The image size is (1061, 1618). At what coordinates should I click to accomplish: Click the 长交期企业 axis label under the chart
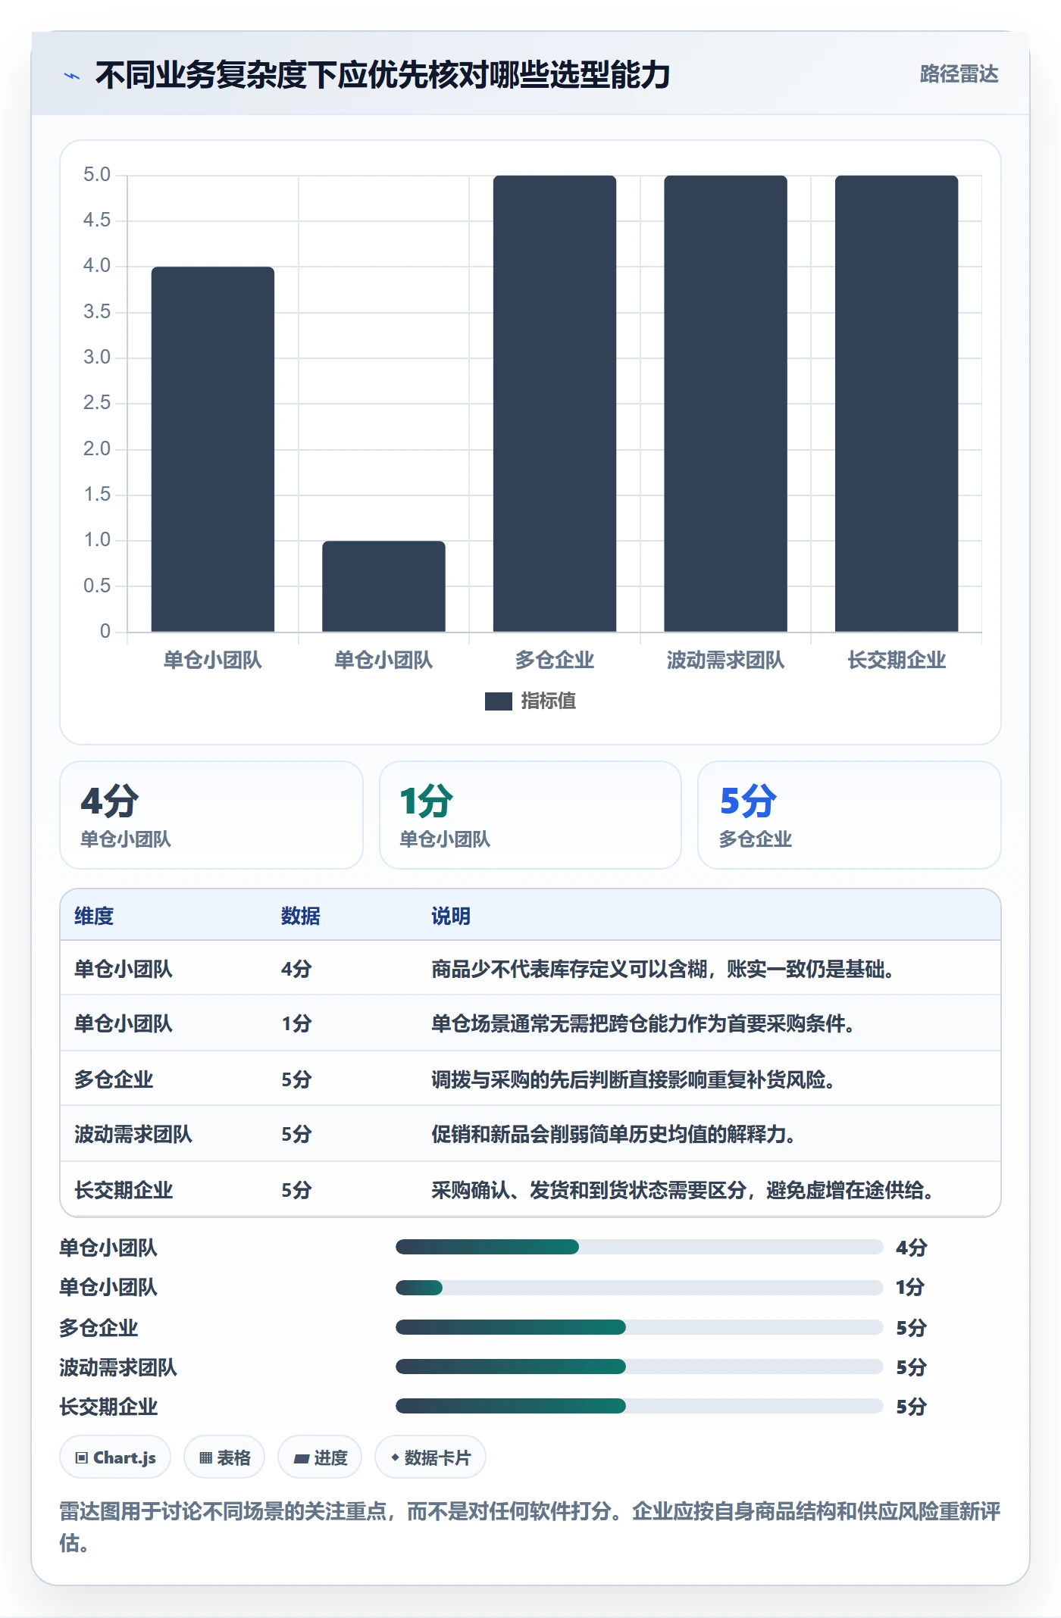(x=897, y=660)
